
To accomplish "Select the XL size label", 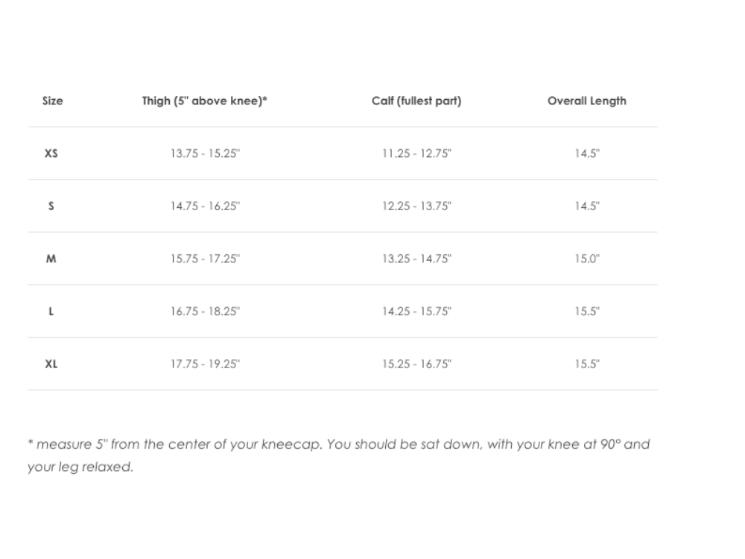I will [51, 364].
